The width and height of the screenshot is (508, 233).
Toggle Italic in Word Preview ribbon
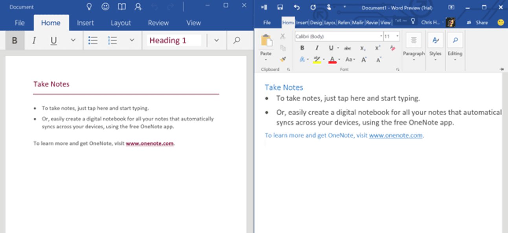[x=317, y=48]
